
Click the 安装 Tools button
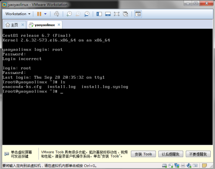143,154
